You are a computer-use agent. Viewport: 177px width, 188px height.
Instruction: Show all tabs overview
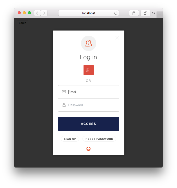coord(145,13)
